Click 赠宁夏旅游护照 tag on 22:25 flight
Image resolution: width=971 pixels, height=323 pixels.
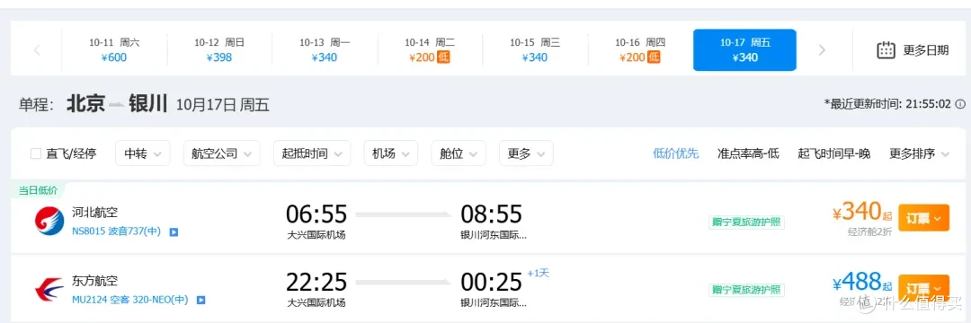point(747,290)
